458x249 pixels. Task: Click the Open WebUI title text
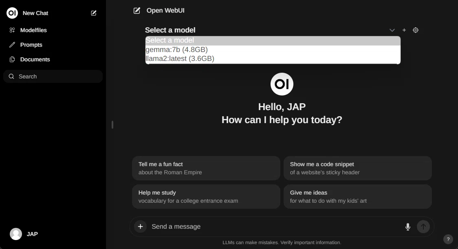point(165,11)
